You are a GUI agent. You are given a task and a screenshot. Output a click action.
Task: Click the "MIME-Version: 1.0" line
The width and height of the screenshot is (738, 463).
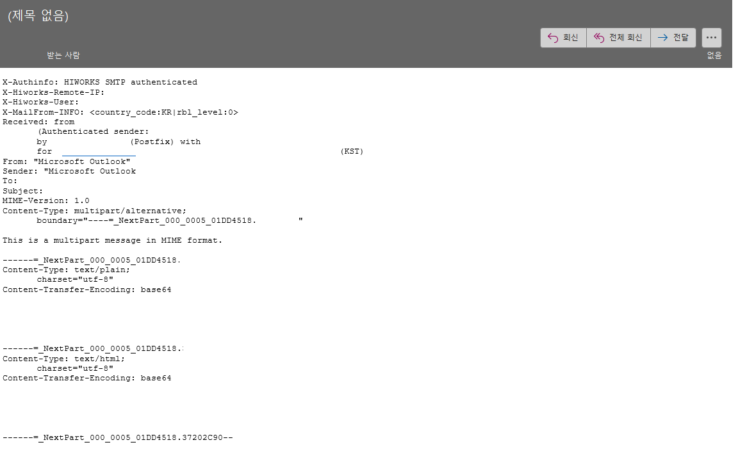tap(45, 201)
